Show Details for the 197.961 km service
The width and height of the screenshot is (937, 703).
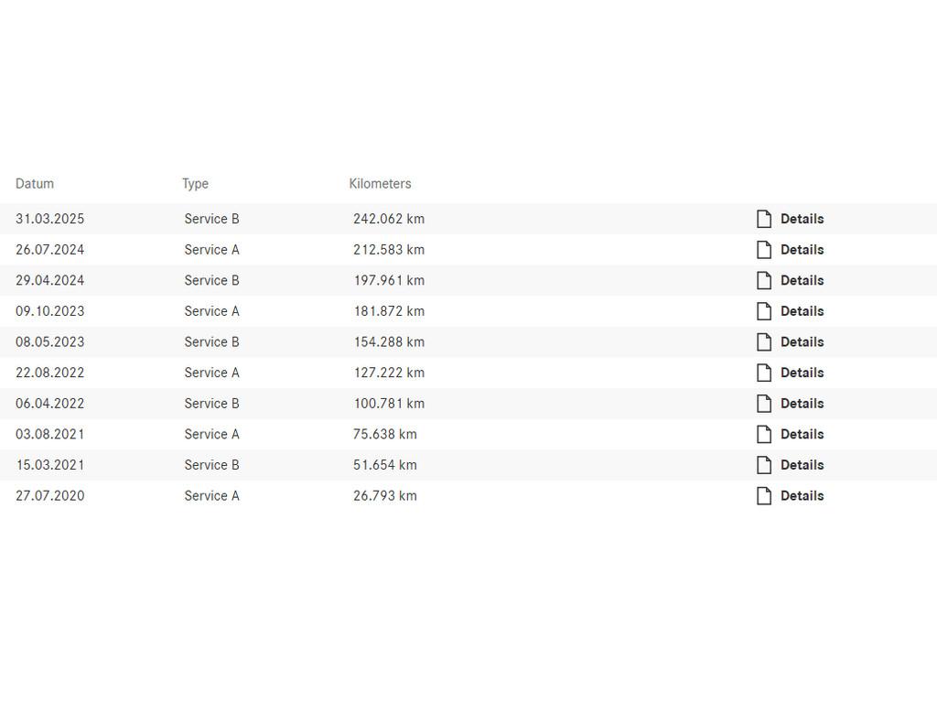point(802,280)
